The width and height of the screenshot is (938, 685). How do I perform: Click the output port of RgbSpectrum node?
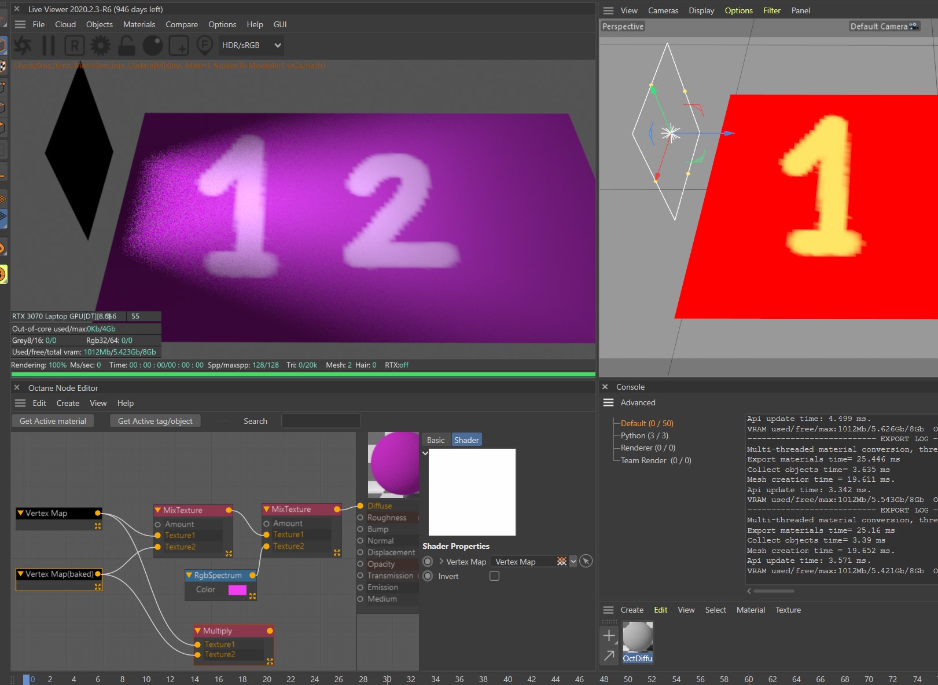[252, 575]
